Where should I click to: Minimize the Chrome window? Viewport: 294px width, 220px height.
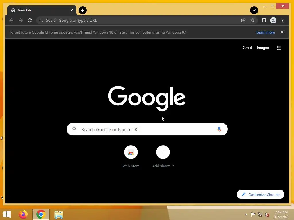tap(264, 6)
